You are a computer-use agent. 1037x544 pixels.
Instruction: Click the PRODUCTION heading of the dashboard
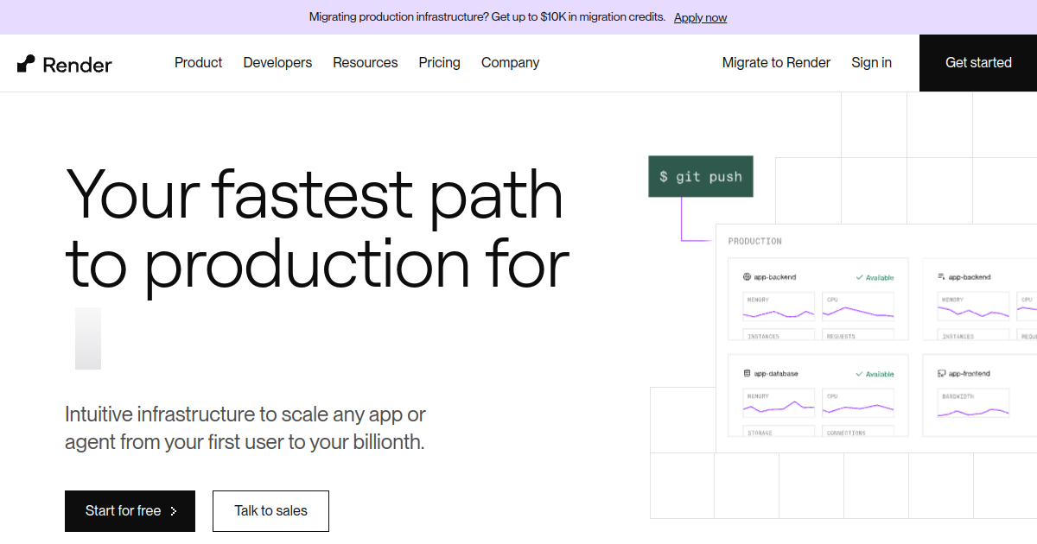coord(754,241)
